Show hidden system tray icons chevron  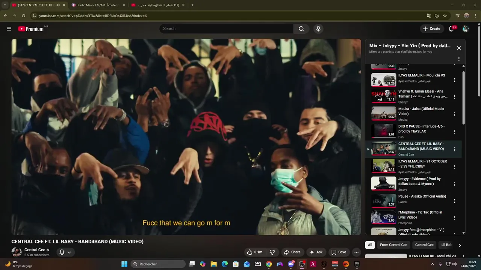[432, 264]
